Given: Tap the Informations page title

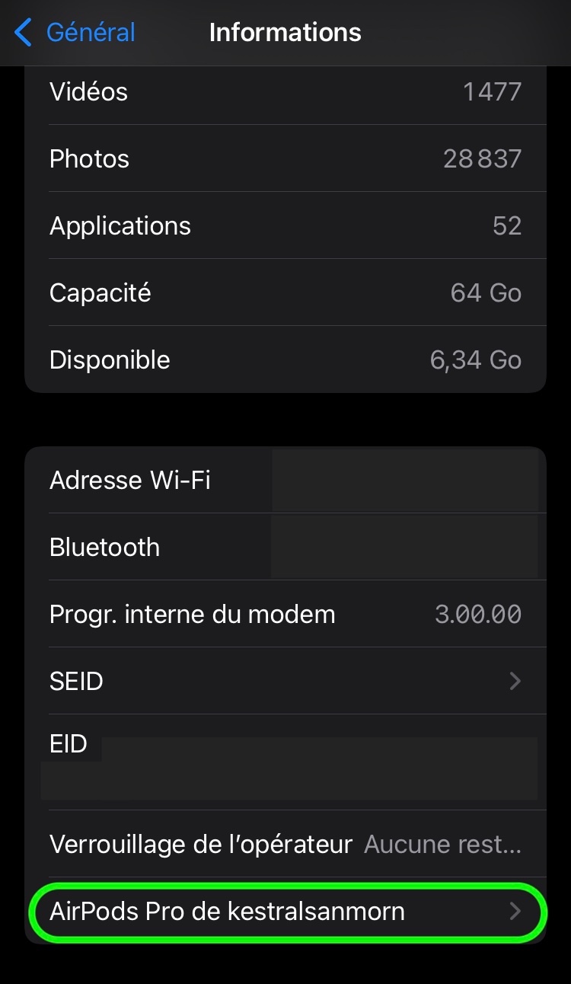Looking at the screenshot, I should pyautogui.click(x=285, y=33).
